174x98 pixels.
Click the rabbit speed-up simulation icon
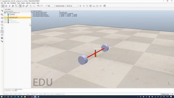[97, 6]
